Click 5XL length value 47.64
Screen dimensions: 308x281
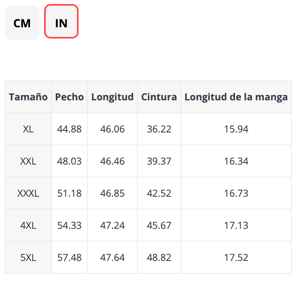tap(112, 257)
